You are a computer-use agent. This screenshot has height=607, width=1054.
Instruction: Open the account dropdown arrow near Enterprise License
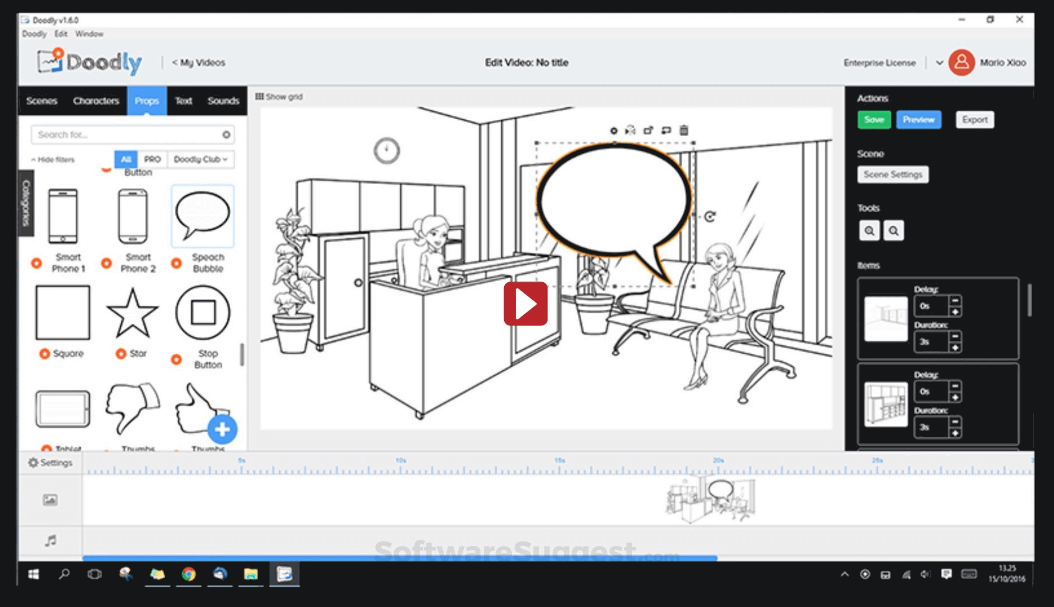tap(939, 63)
